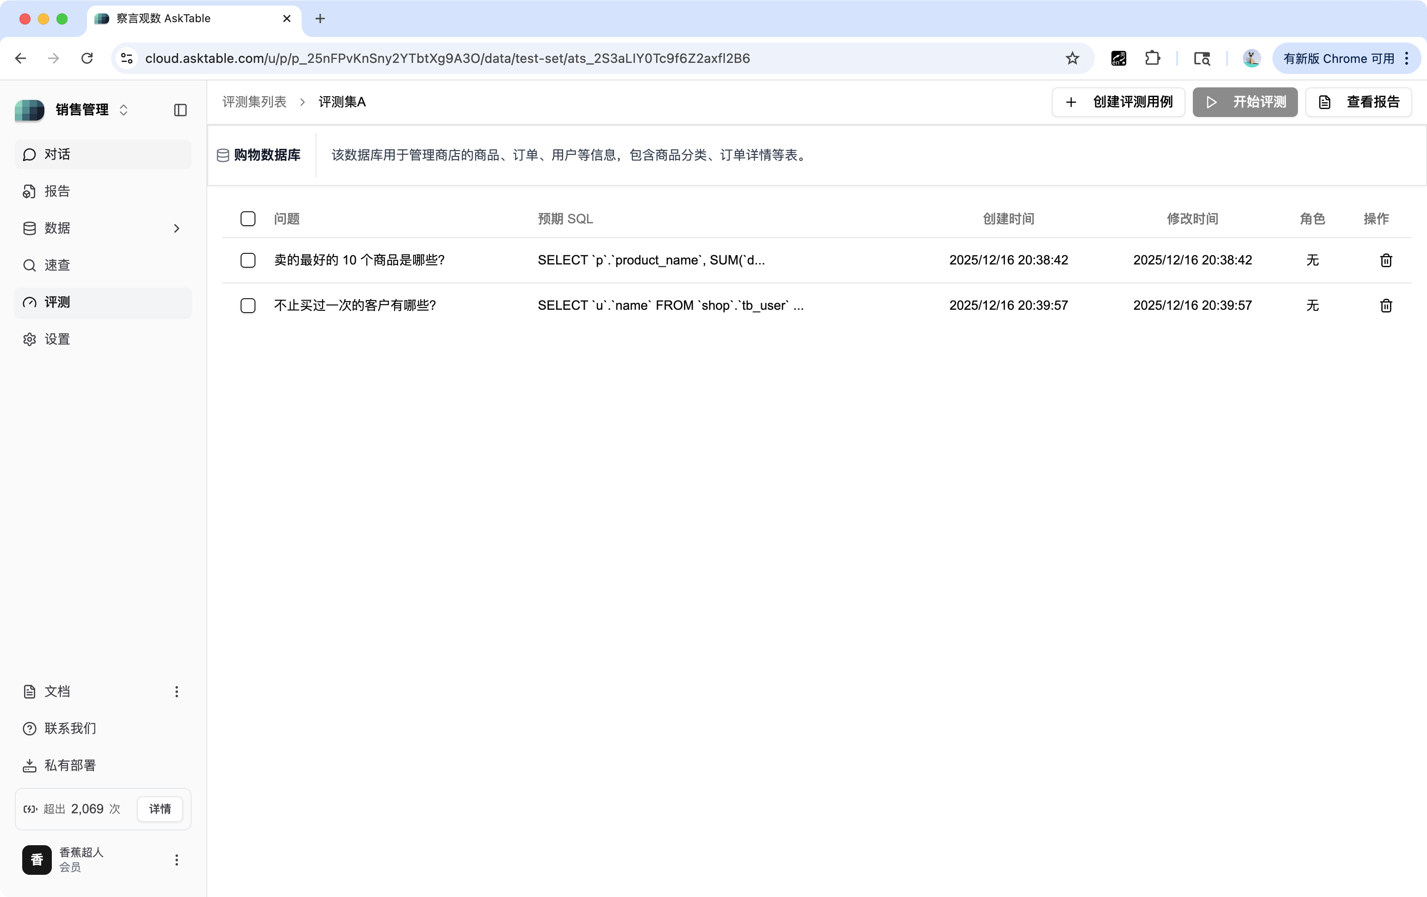Click the 开始评测 run evaluation button
This screenshot has height=897, width=1427.
(1245, 102)
